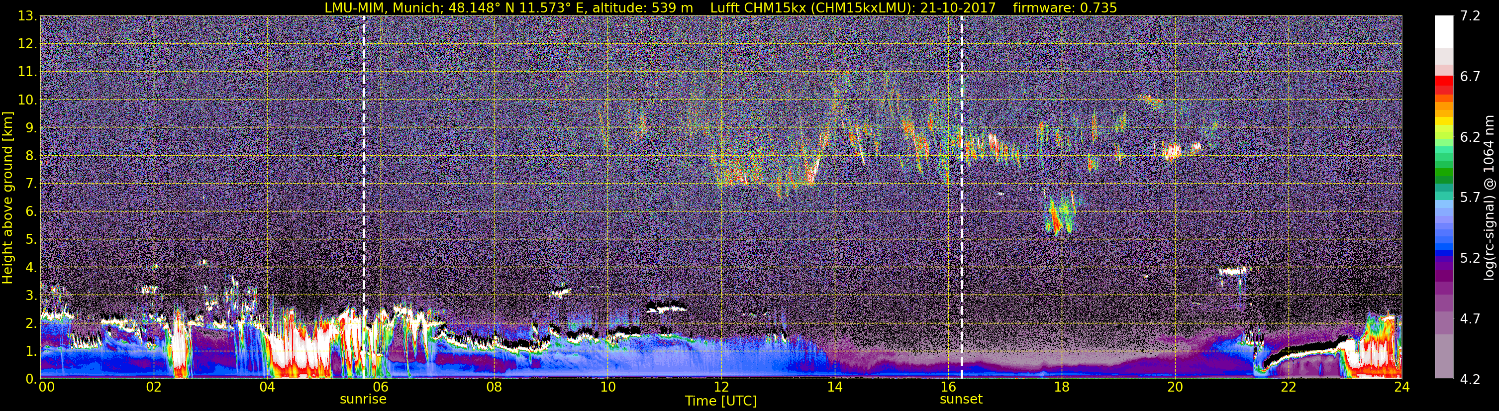
Task: Click the 'sunrise' label below the time axis
Action: [363, 400]
